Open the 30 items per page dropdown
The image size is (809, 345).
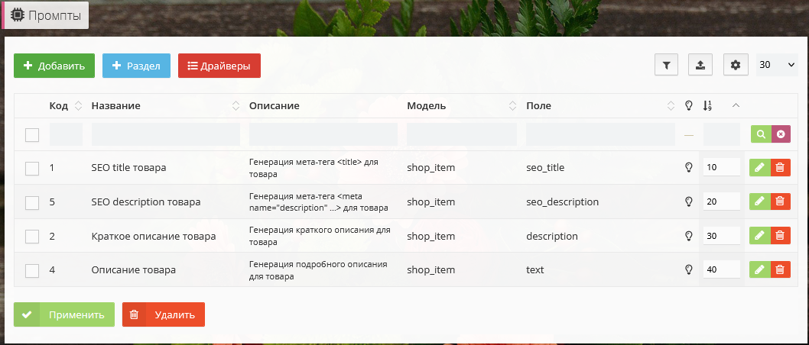point(776,65)
